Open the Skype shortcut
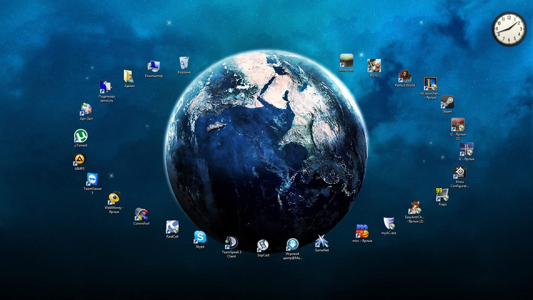The width and height of the screenshot is (533, 300). click(x=200, y=237)
